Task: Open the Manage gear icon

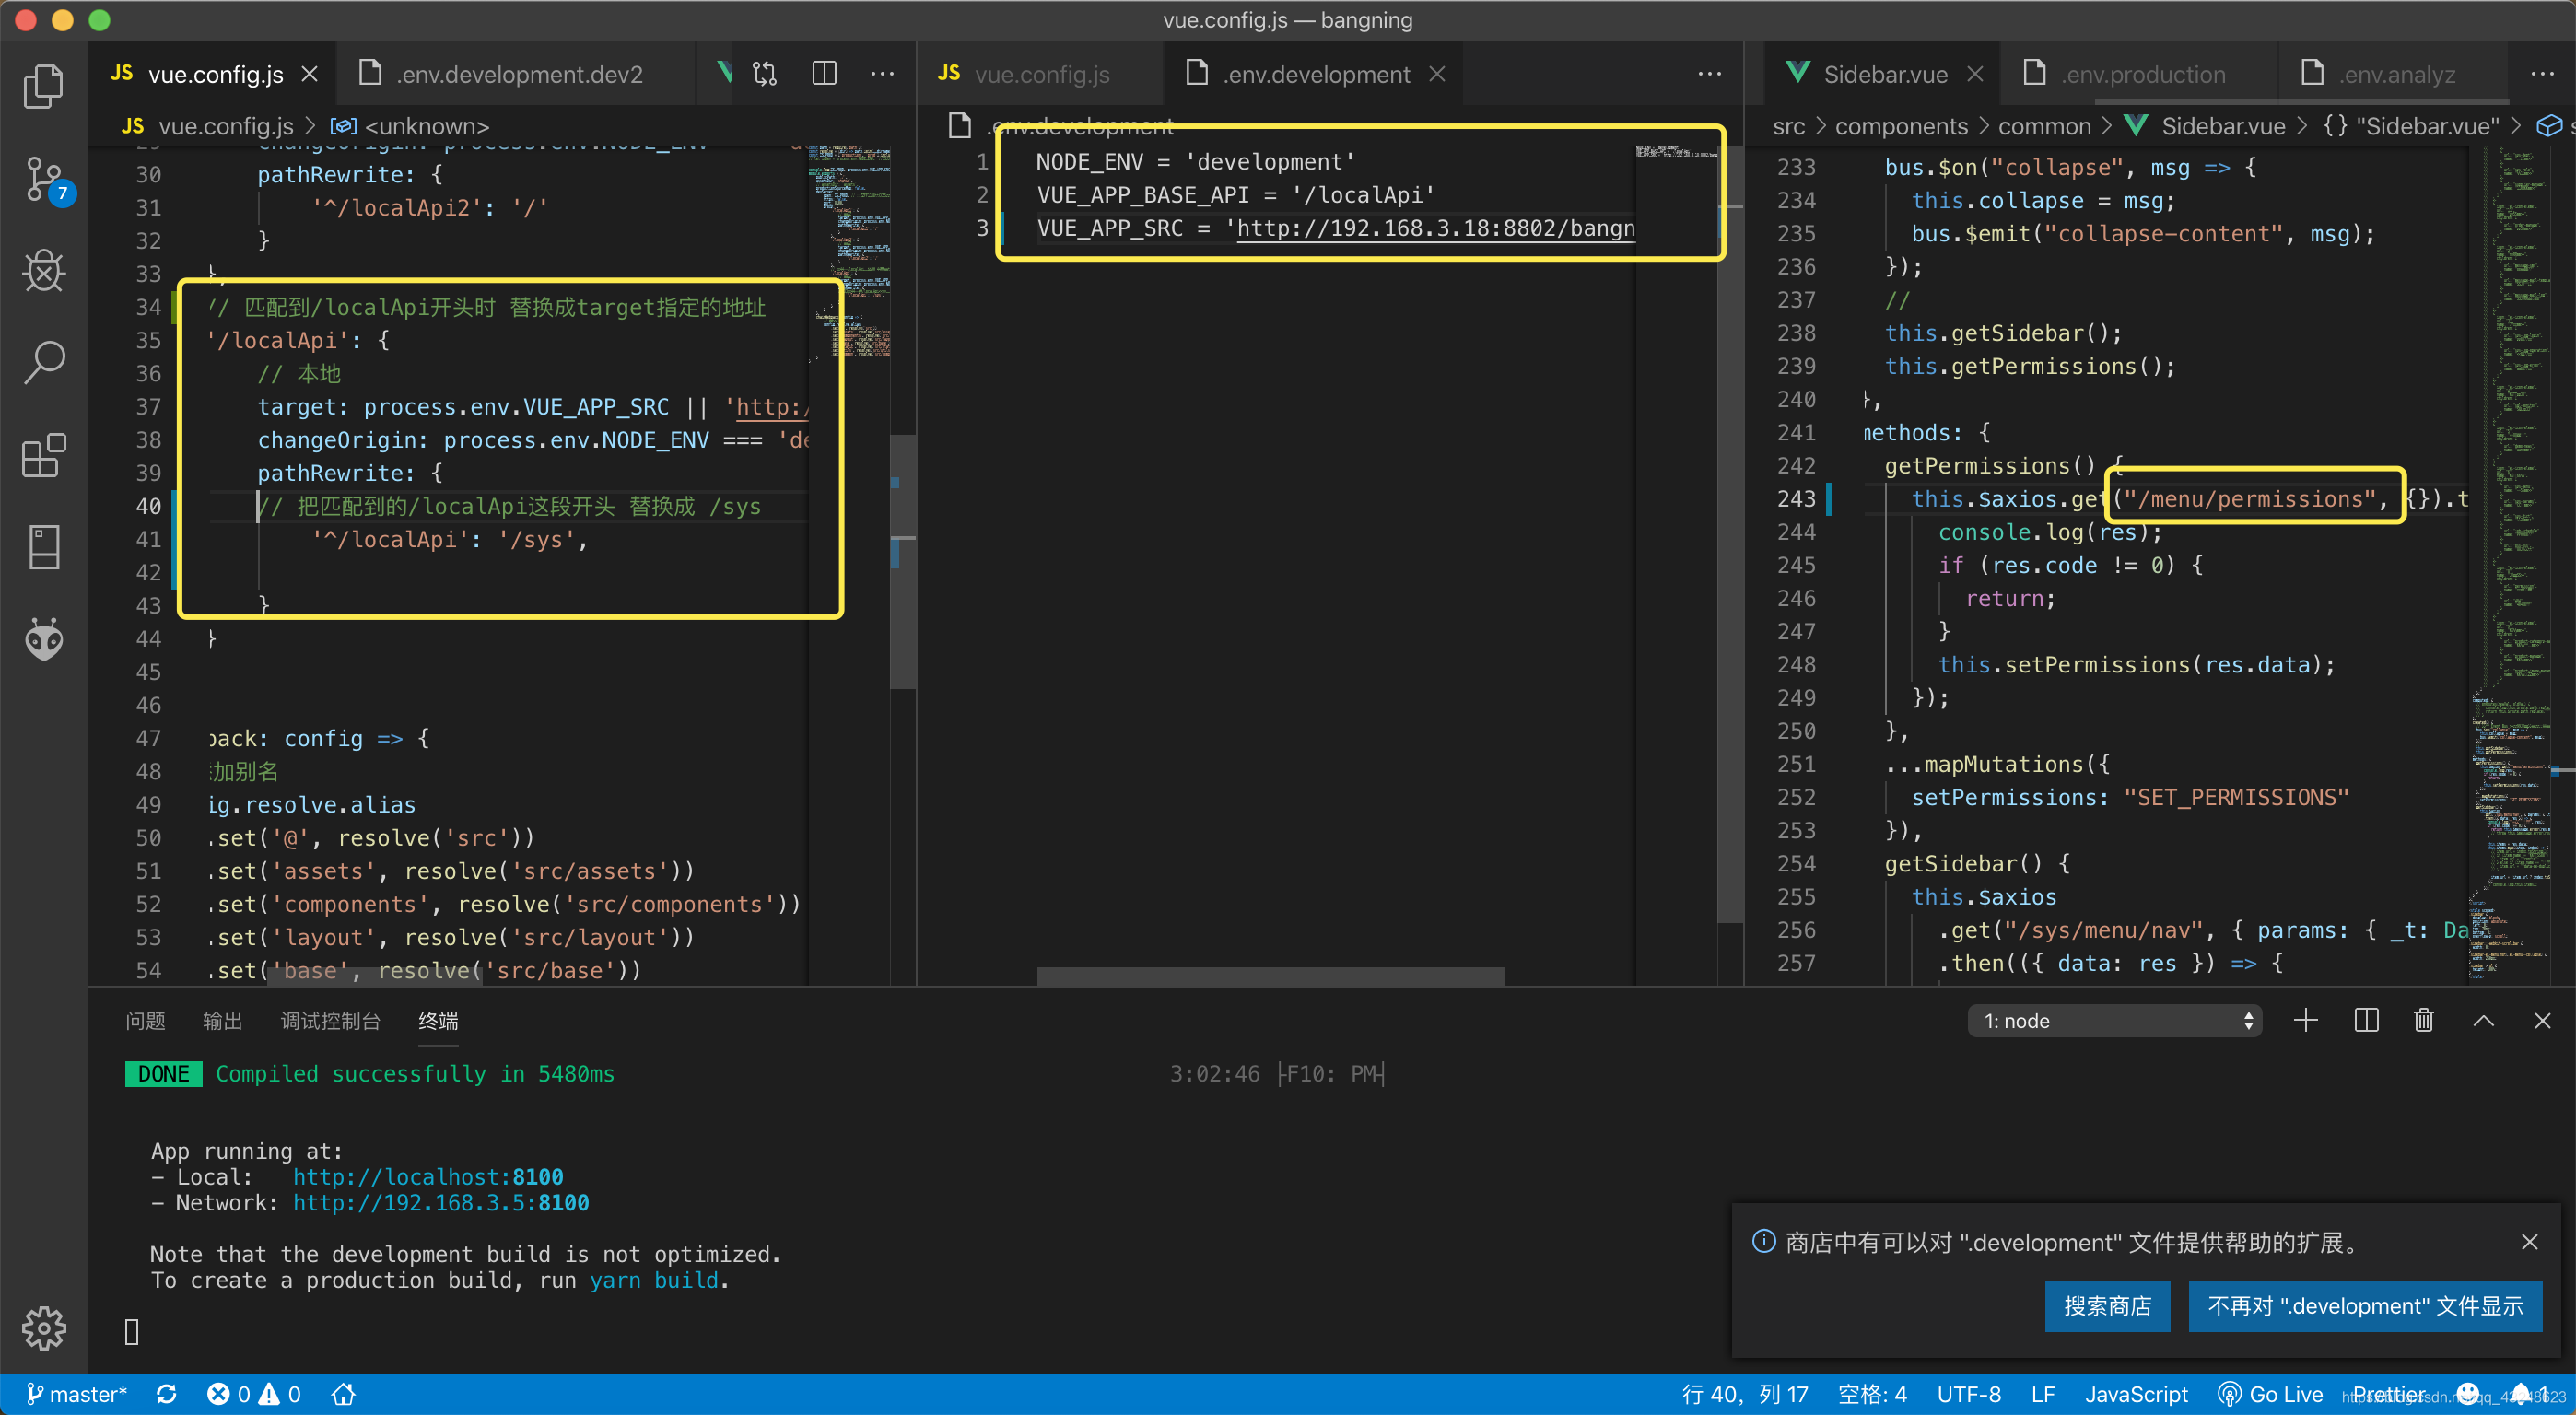Action: (x=43, y=1327)
